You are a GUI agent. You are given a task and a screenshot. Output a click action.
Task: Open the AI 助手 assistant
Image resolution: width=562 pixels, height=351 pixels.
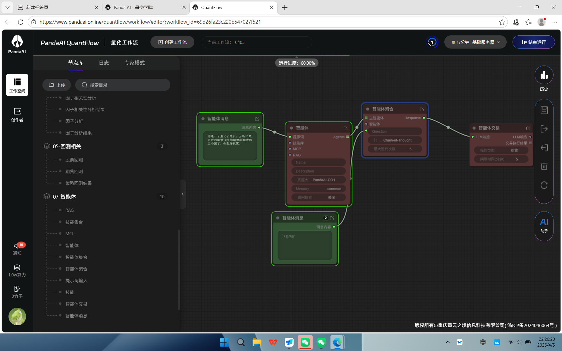(544, 226)
